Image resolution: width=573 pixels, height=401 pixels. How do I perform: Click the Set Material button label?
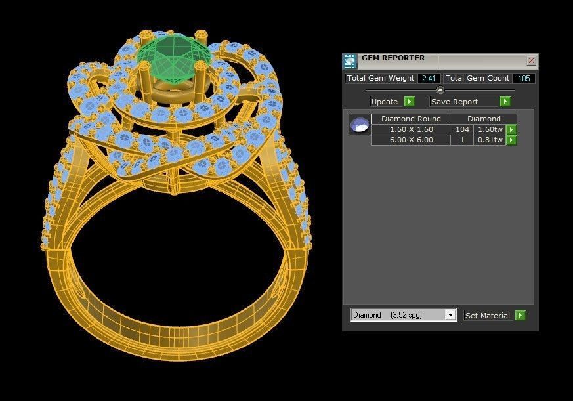tap(489, 316)
